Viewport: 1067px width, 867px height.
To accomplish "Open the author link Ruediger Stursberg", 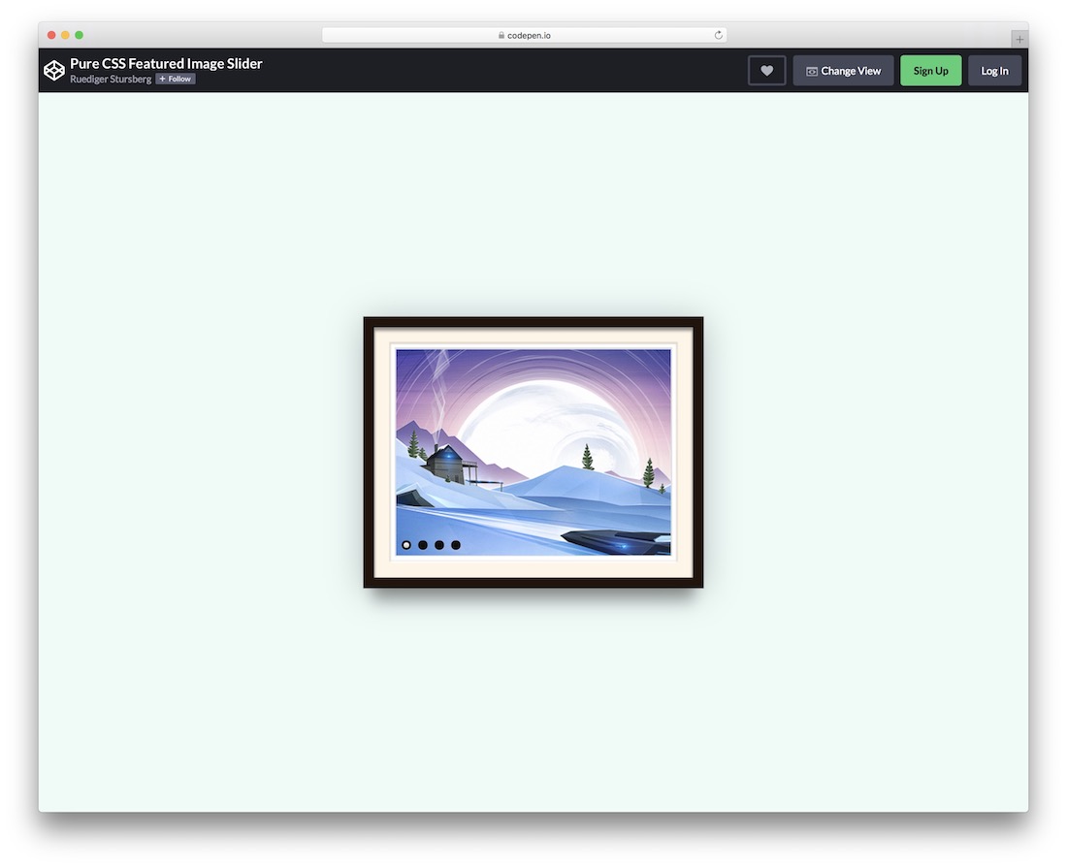I will [x=111, y=79].
